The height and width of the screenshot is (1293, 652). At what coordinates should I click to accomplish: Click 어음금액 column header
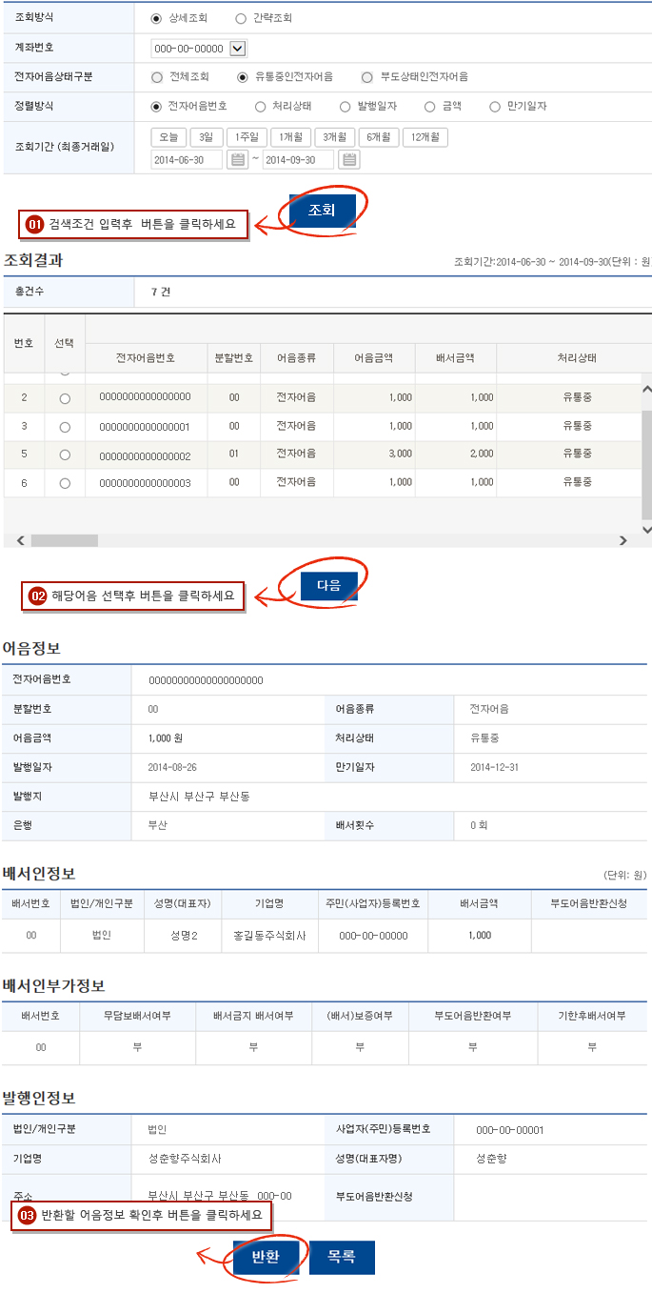[373, 358]
